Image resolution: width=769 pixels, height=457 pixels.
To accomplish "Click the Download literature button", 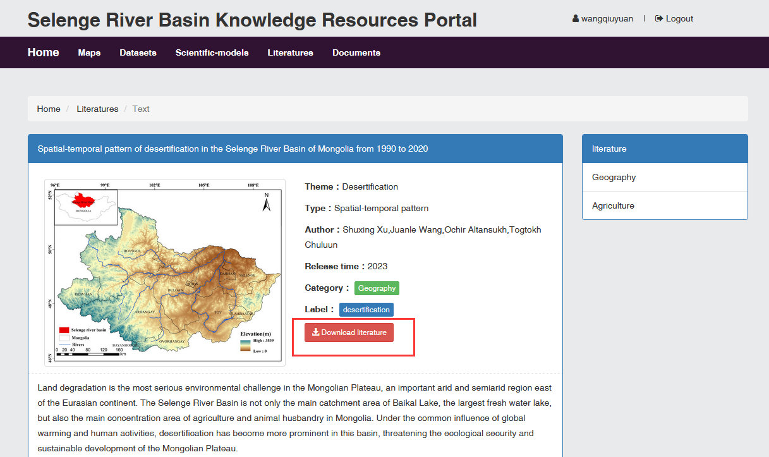I will pos(349,332).
